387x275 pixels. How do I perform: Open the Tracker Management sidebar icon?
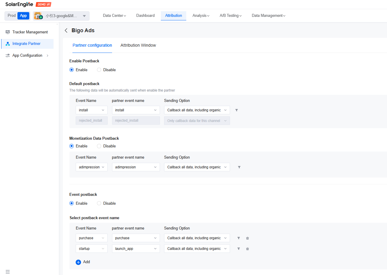[7, 32]
